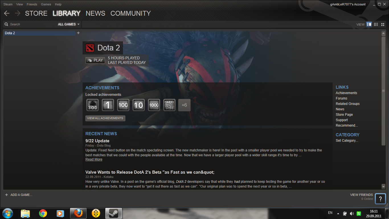Open Windows Start menu orb
Screen dimensions: 389x219
coord(7,213)
